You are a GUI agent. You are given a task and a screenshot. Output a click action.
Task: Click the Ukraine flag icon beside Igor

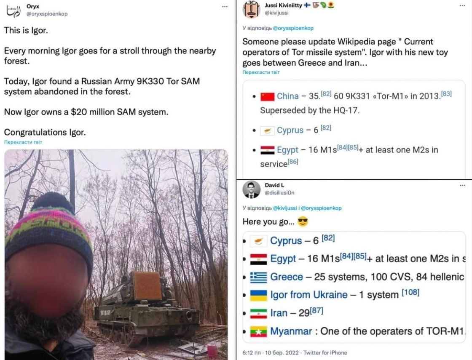tap(259, 295)
